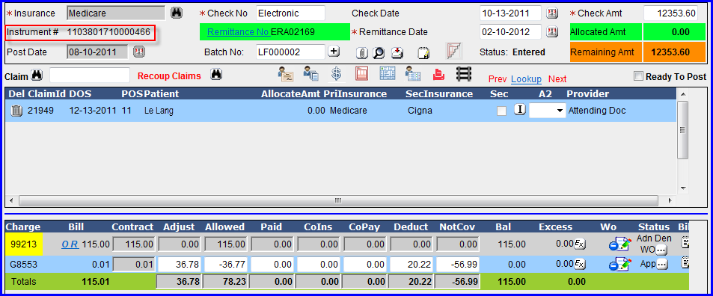The height and width of the screenshot is (296, 713).
Task: Click the O R link for charge 99213
Action: [x=70, y=244]
